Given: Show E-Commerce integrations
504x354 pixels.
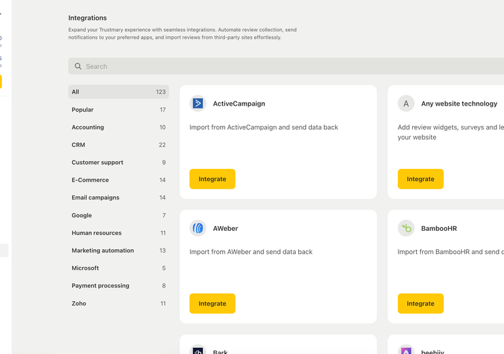Looking at the screenshot, I should 119,180.
